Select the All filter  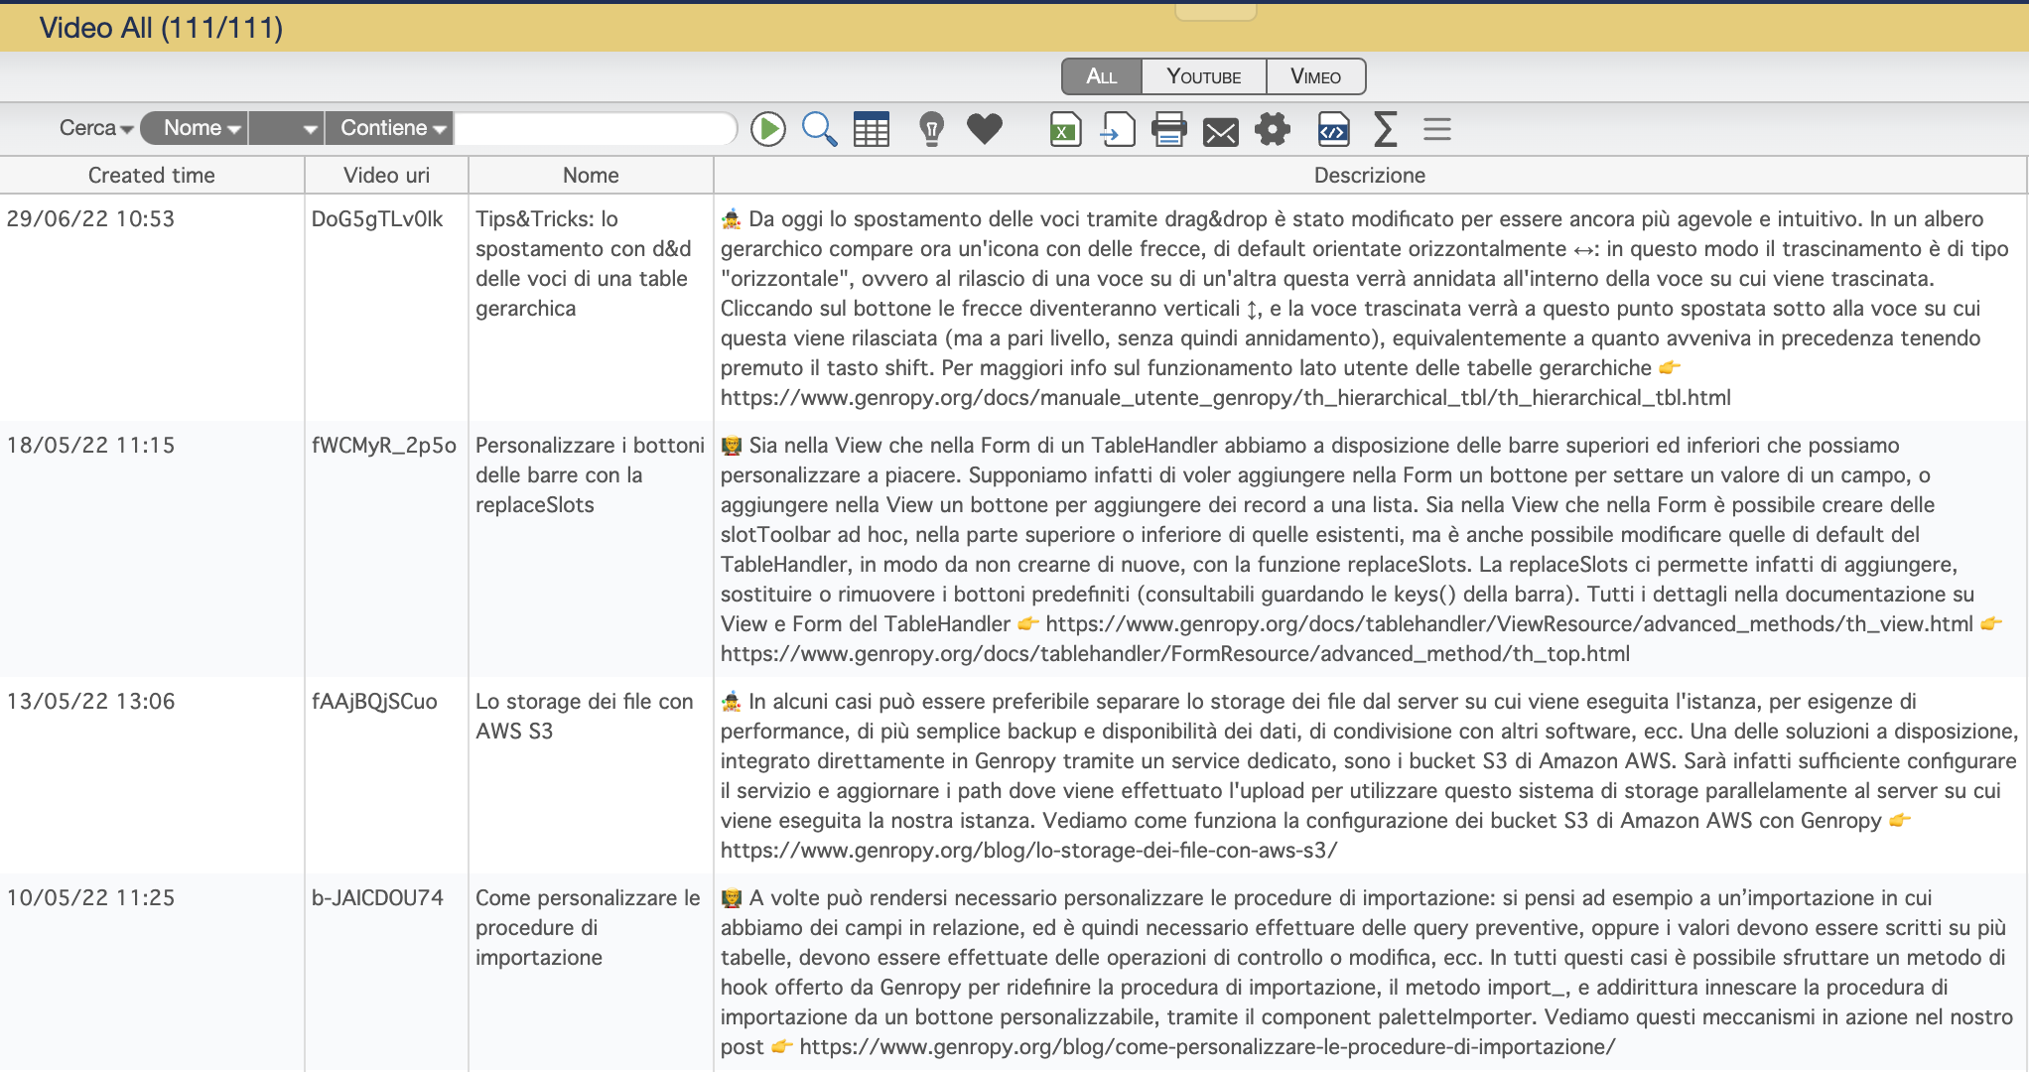click(x=1101, y=76)
